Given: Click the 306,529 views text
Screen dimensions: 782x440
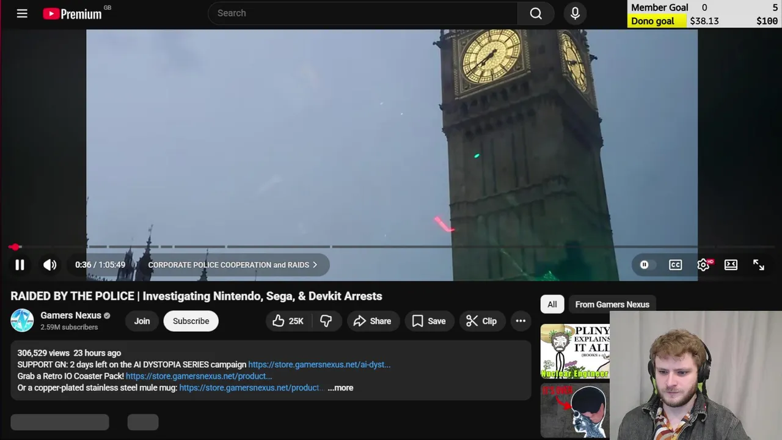Looking at the screenshot, I should click(43, 353).
